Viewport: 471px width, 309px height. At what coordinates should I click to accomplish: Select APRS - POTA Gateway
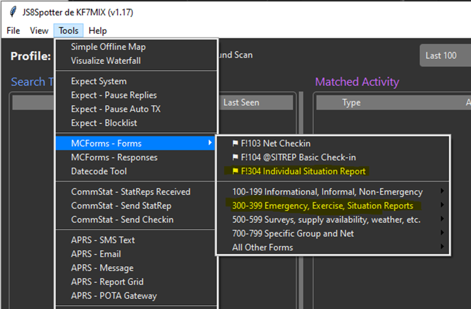[x=136, y=296]
